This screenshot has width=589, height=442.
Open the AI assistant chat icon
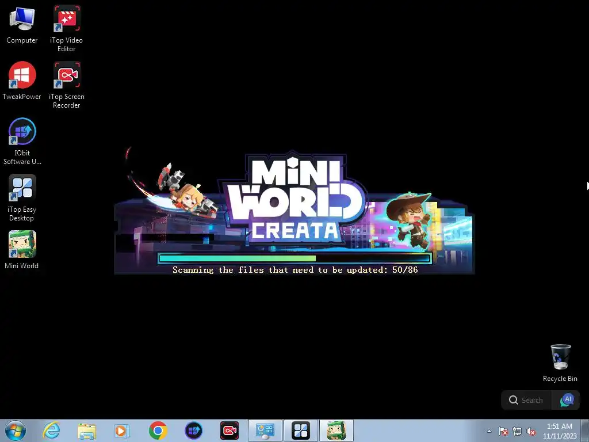567,401
